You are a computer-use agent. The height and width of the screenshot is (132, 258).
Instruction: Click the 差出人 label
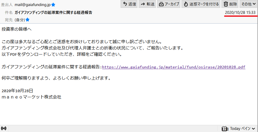point(7,5)
